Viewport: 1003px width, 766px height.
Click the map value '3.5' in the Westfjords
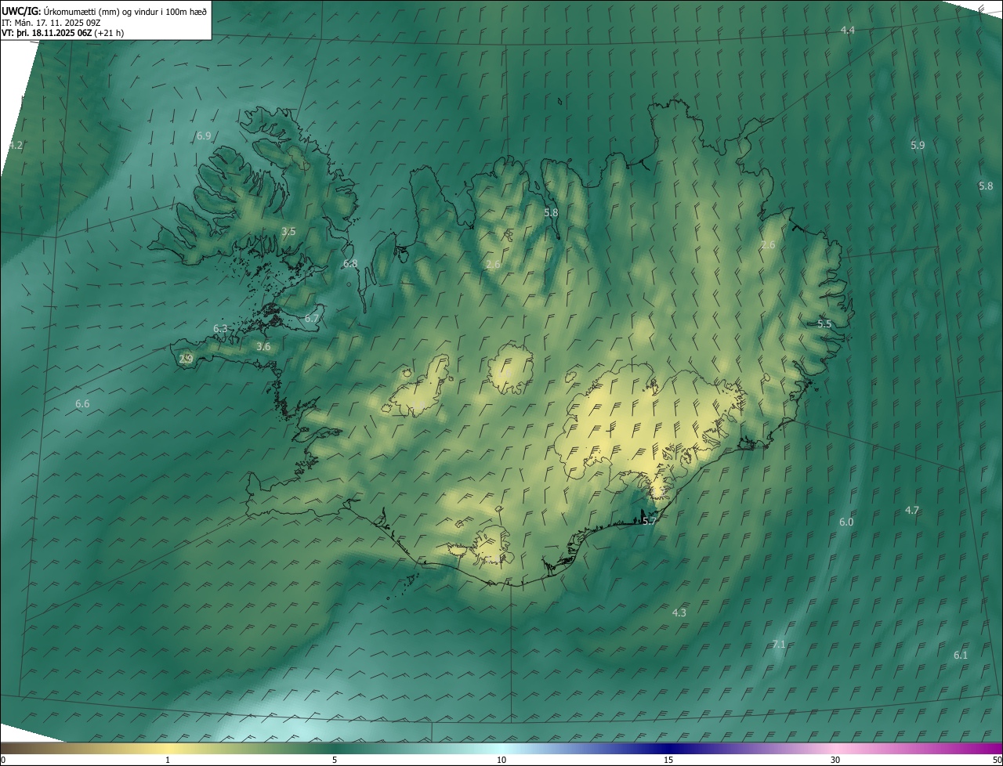pos(288,231)
